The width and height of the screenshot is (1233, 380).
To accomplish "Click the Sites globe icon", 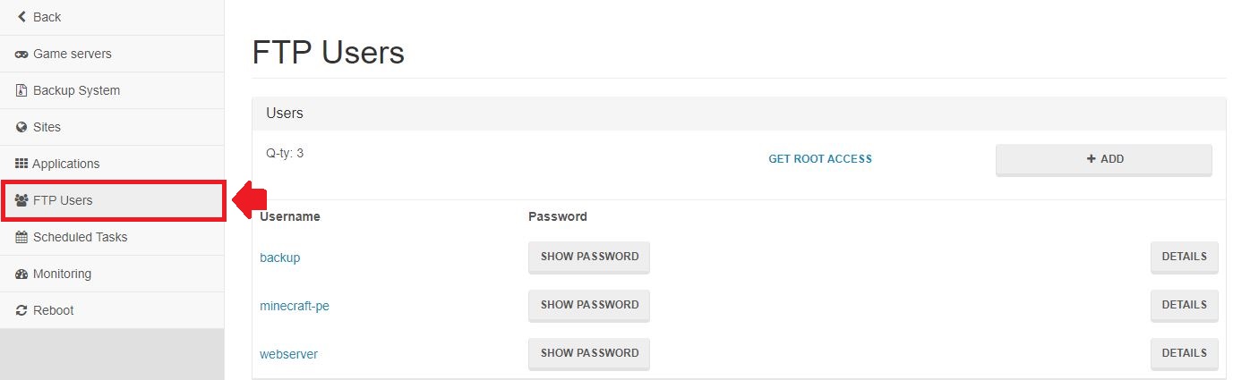I will (21, 128).
